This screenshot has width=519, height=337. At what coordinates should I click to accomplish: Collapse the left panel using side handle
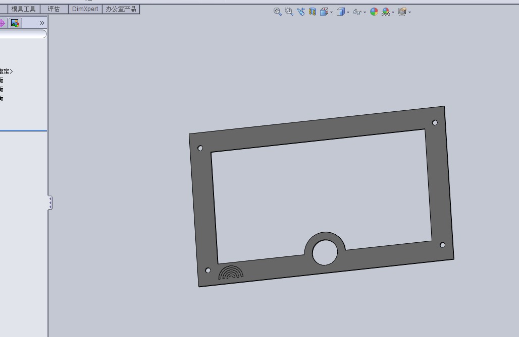50,203
